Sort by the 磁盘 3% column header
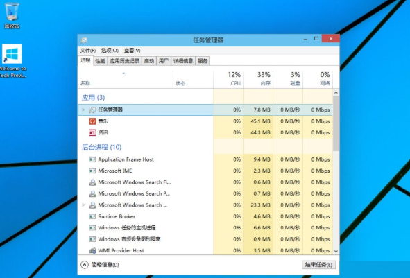This screenshot has height=278, width=410. point(288,79)
